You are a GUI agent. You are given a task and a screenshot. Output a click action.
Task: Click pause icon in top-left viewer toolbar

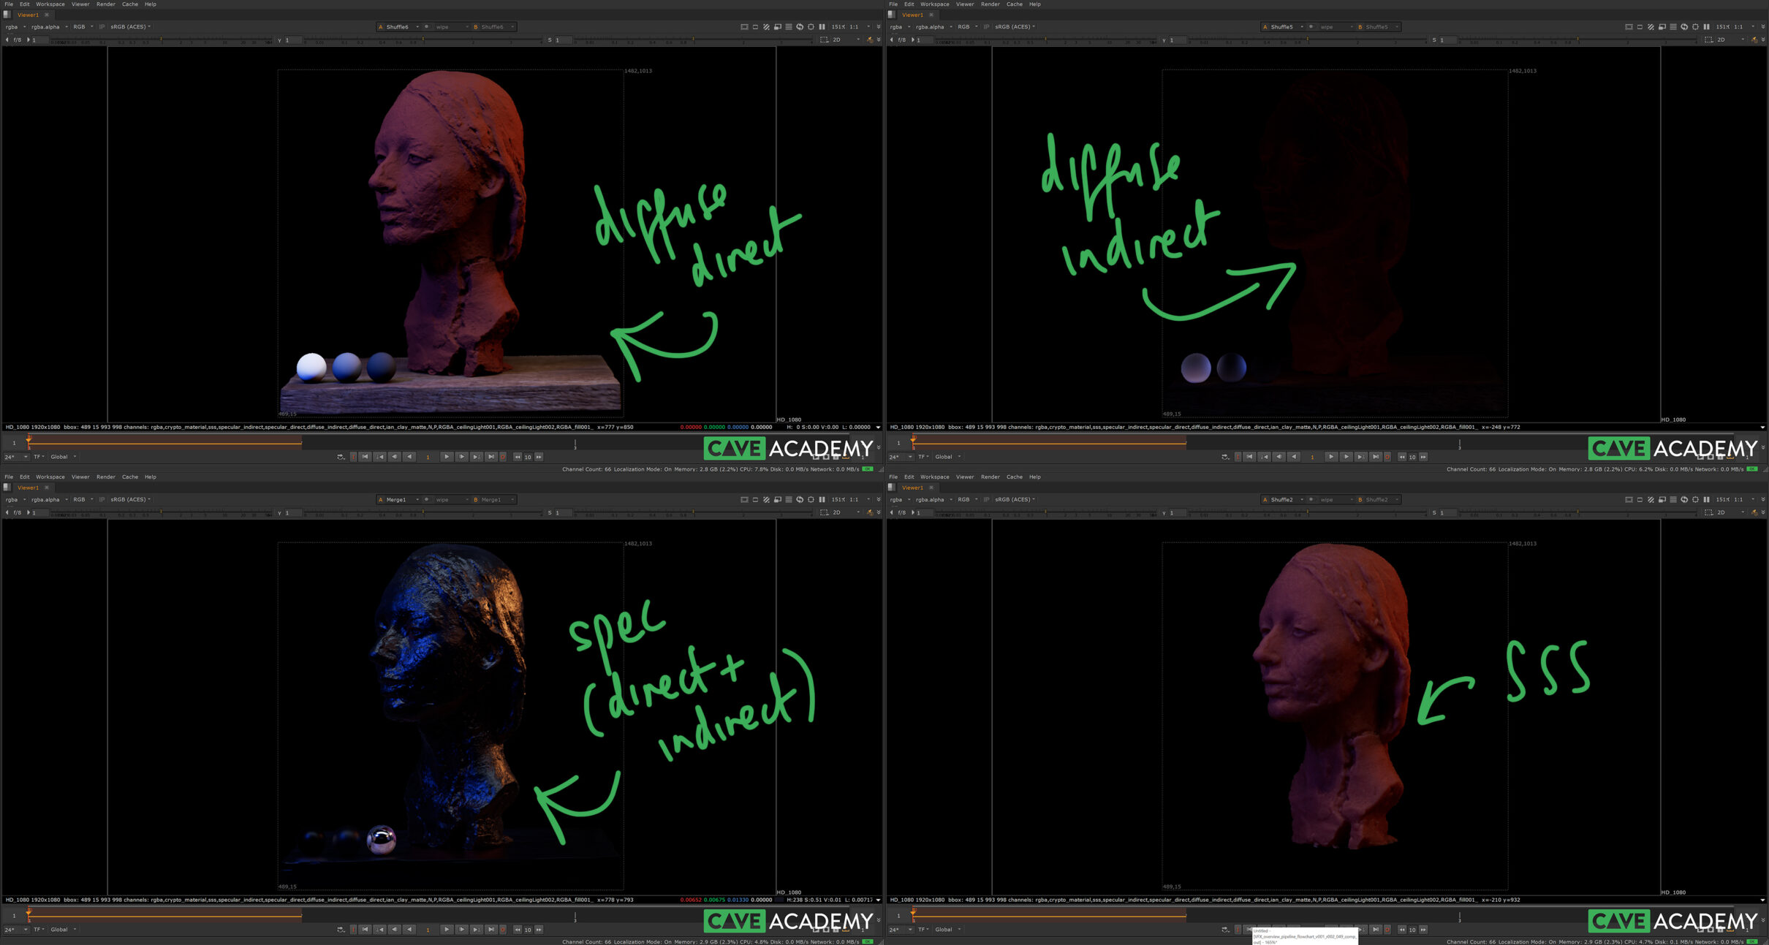coord(822,27)
